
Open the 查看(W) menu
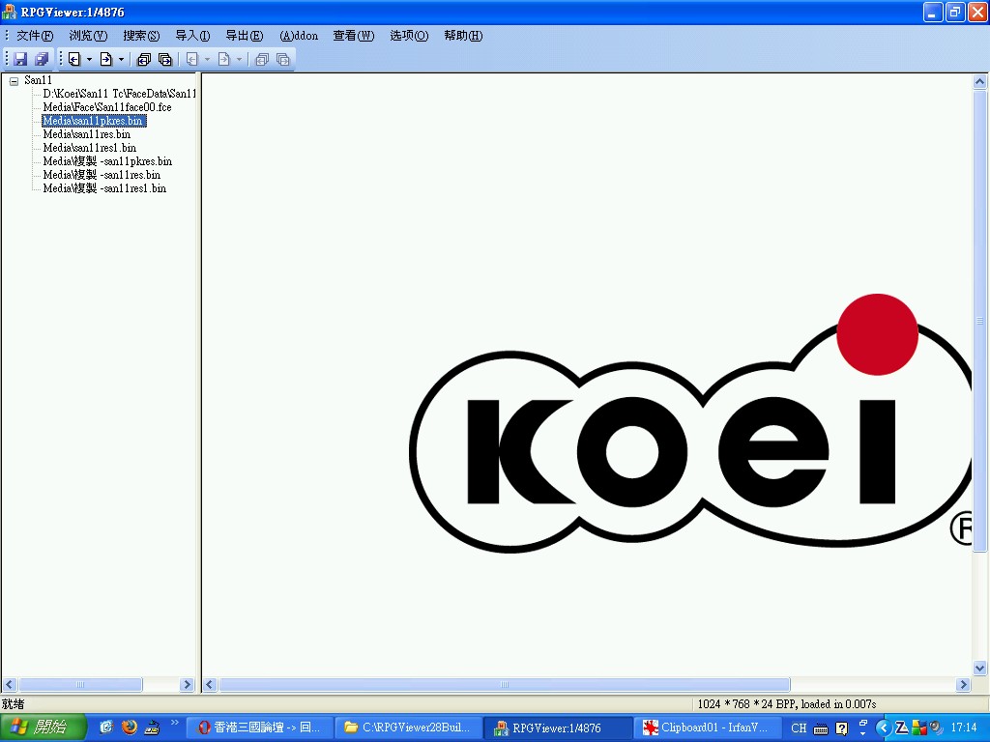point(354,36)
